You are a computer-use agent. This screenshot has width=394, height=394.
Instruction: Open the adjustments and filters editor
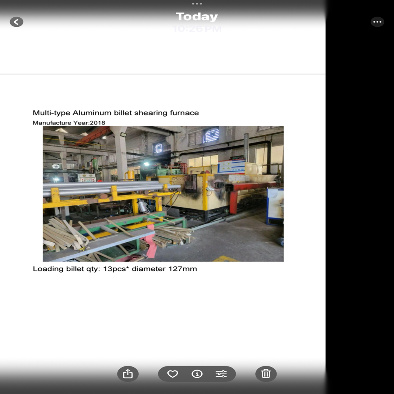pyautogui.click(x=221, y=374)
